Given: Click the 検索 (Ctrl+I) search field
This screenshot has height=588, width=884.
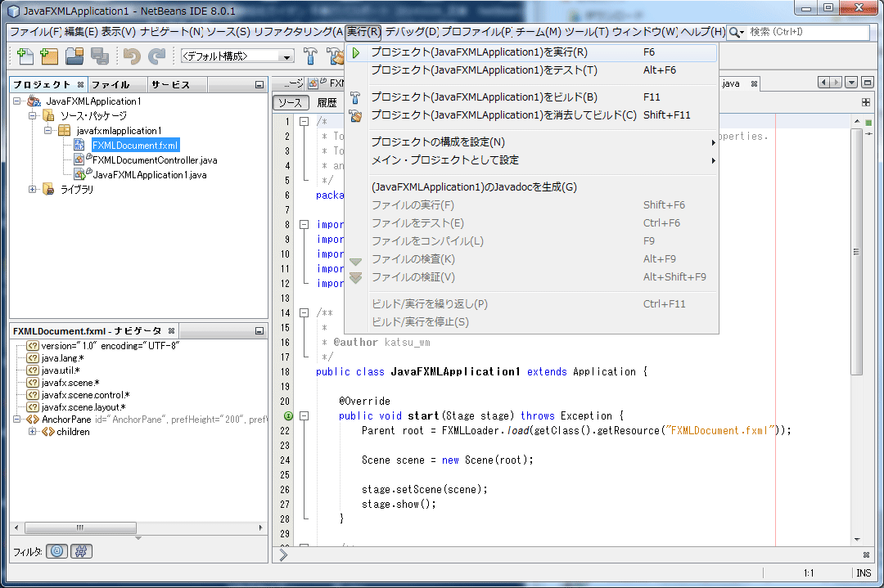Looking at the screenshot, I should (809, 32).
